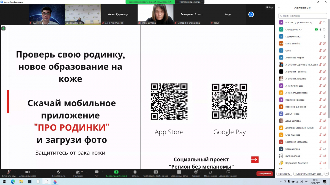This screenshot has height=185, width=330.
Task: Select Елена Дулова video thumbnail
Action: tap(155, 15)
